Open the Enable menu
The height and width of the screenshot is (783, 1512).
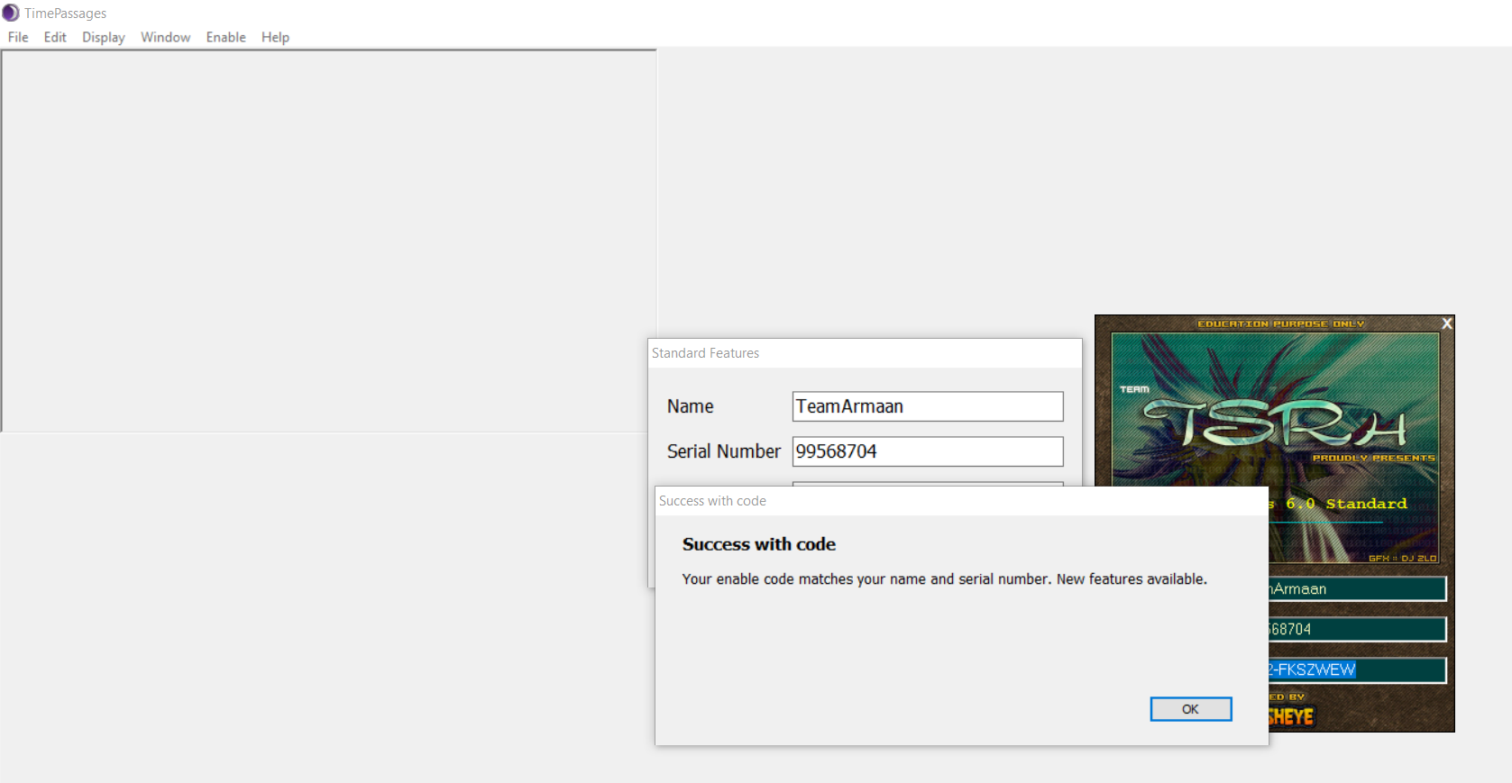(225, 37)
